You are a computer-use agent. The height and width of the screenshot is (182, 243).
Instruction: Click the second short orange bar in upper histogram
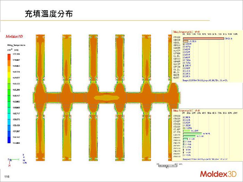pyautogui.click(x=185, y=41)
